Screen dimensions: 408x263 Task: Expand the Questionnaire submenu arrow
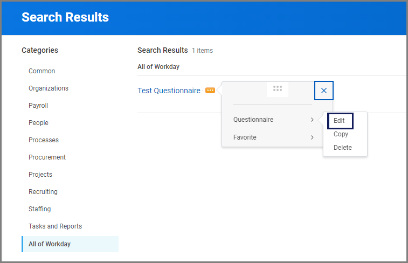(x=312, y=120)
